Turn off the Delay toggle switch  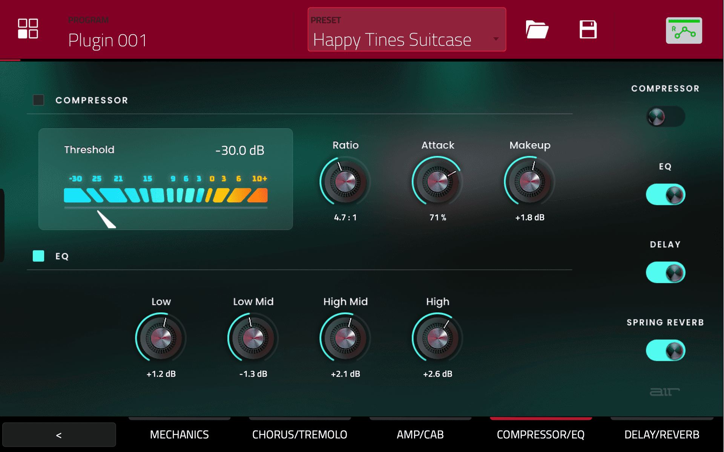coord(665,273)
